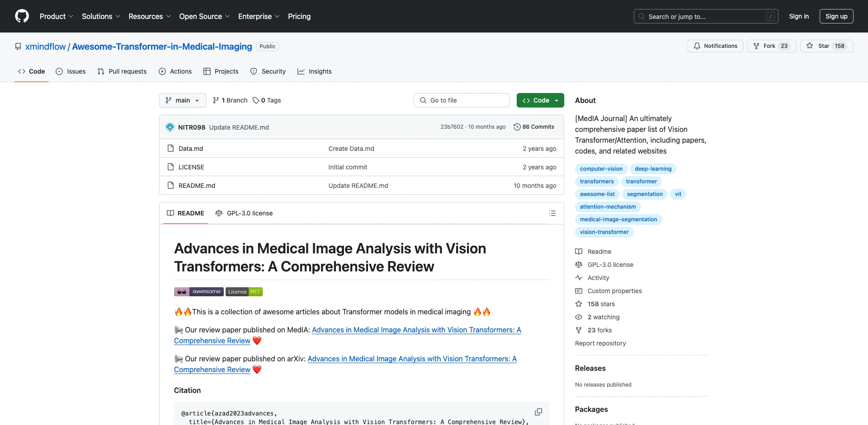Copy the citation code block

538,412
